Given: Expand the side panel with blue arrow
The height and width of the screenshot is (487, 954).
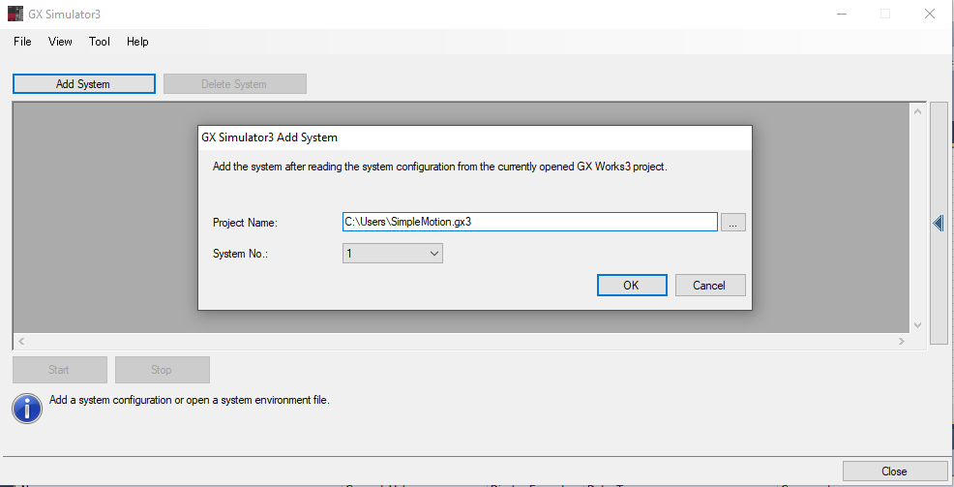Looking at the screenshot, I should pos(938,224).
